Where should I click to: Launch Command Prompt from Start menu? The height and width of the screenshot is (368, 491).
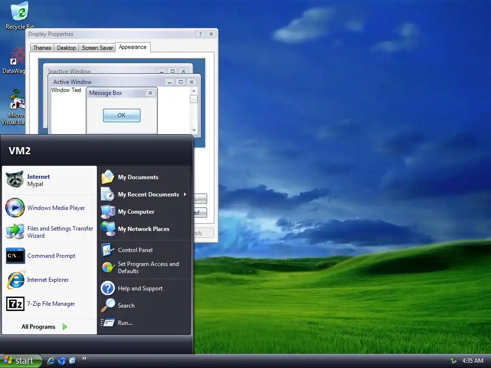[49, 256]
